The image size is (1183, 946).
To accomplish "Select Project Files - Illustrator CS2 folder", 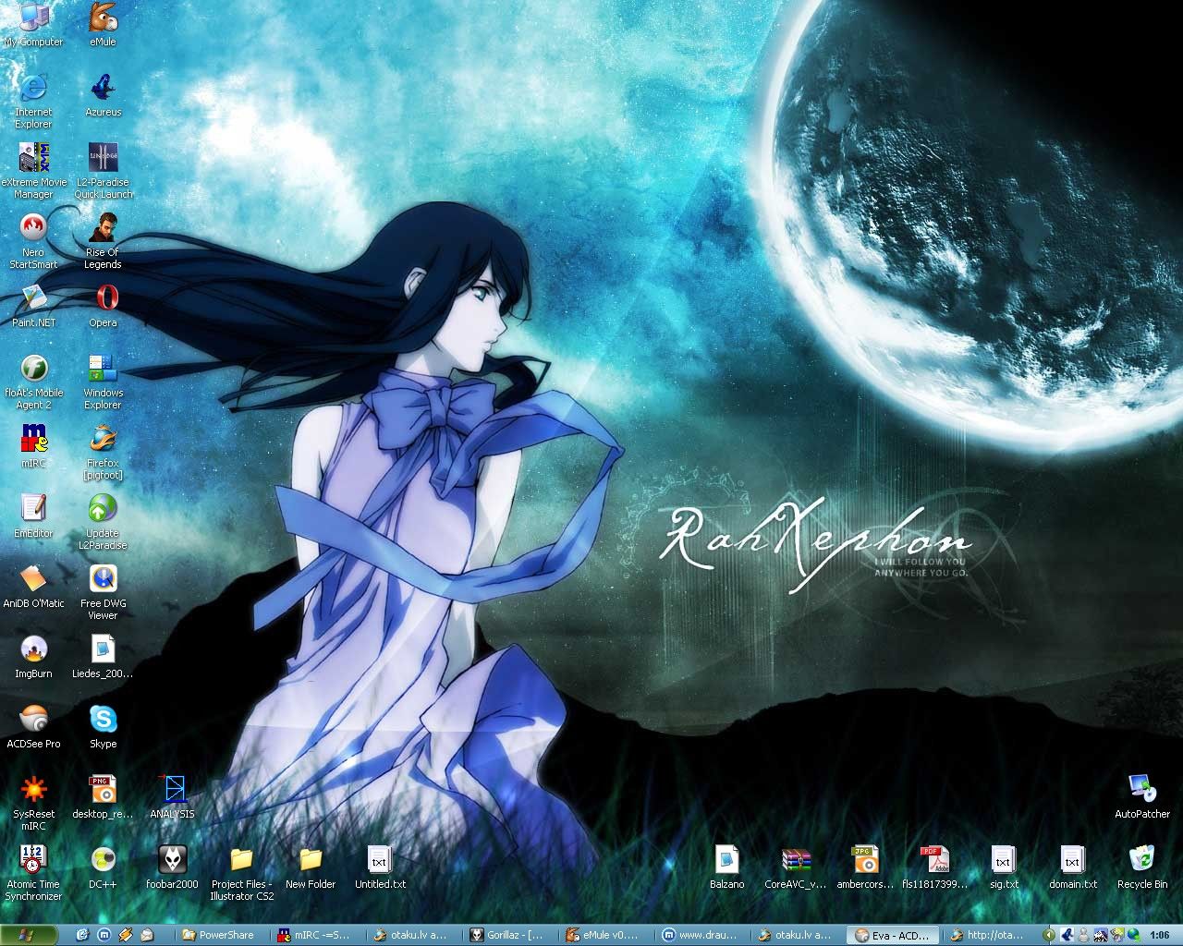I will click(x=241, y=873).
